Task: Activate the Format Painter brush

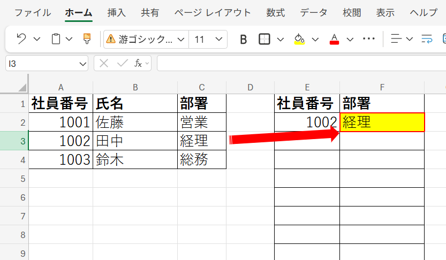Action: pos(87,39)
